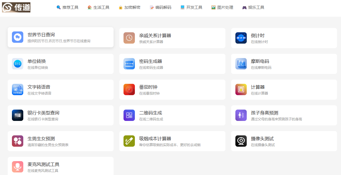The height and width of the screenshot is (175, 341).
Task: Click the picture icon beside 图片处理
Action: click(x=214, y=7)
